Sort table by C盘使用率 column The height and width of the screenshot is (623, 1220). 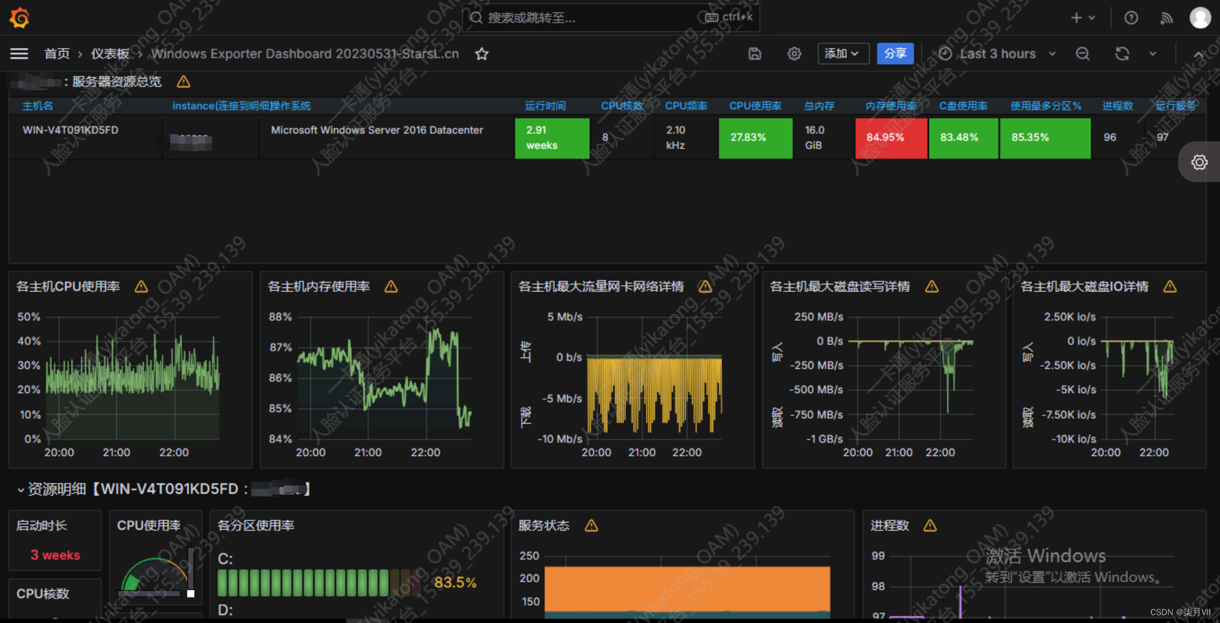(x=963, y=106)
